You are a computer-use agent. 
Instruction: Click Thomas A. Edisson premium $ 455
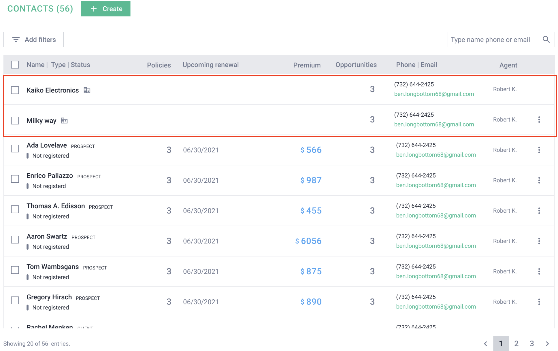[311, 211]
